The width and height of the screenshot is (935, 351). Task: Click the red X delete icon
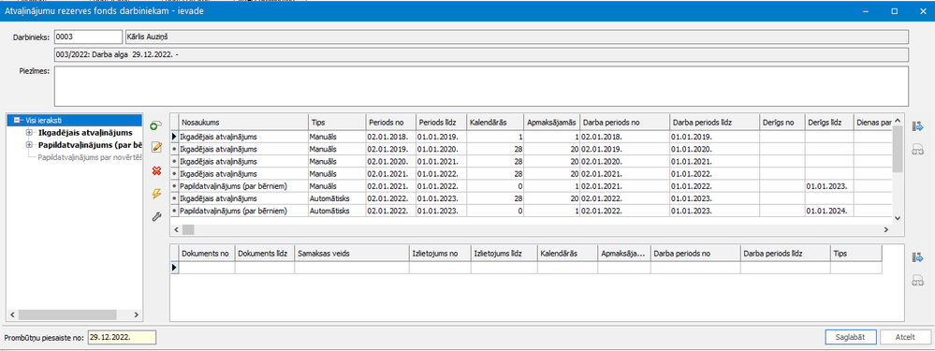tap(157, 170)
